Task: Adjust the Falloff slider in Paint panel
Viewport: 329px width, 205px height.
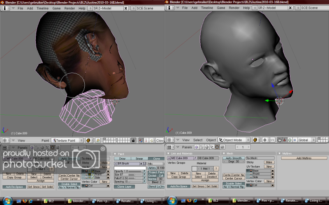Action: (128, 178)
